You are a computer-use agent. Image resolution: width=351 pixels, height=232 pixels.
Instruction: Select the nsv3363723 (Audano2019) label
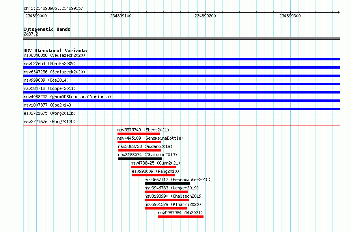point(145,146)
